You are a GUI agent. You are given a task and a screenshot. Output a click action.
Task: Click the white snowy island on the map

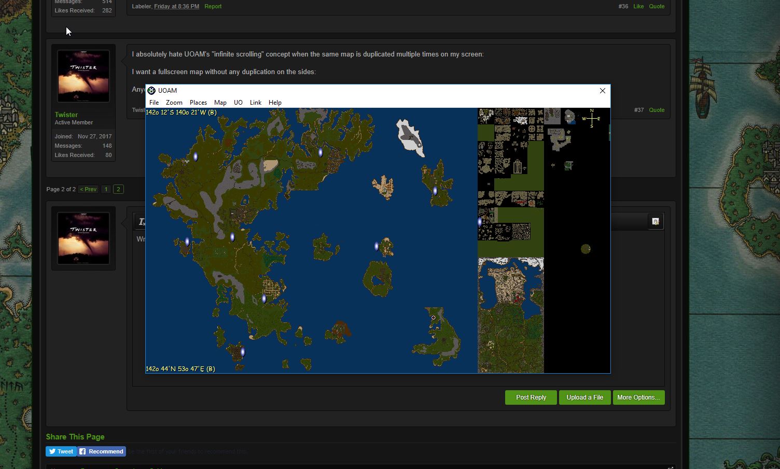(410, 137)
